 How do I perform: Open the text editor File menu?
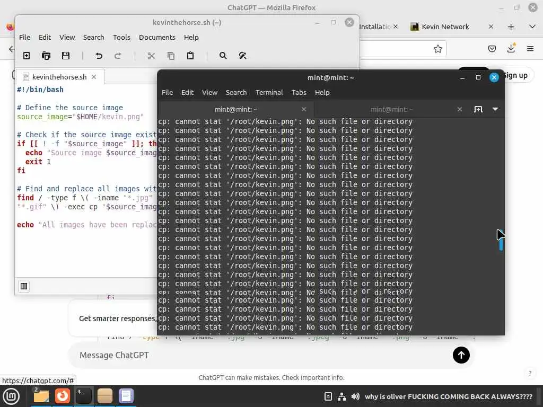pos(24,38)
